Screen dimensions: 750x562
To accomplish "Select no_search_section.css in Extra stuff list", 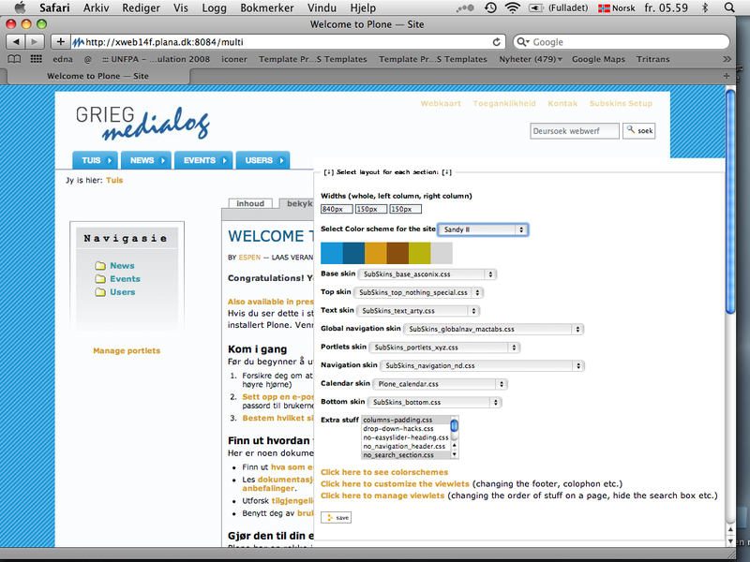I will 398,455.
